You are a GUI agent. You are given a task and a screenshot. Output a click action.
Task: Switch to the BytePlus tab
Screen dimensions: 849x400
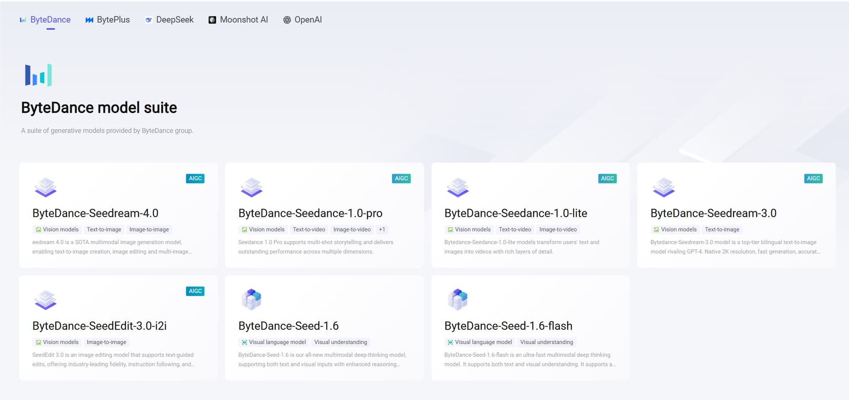[x=107, y=20]
